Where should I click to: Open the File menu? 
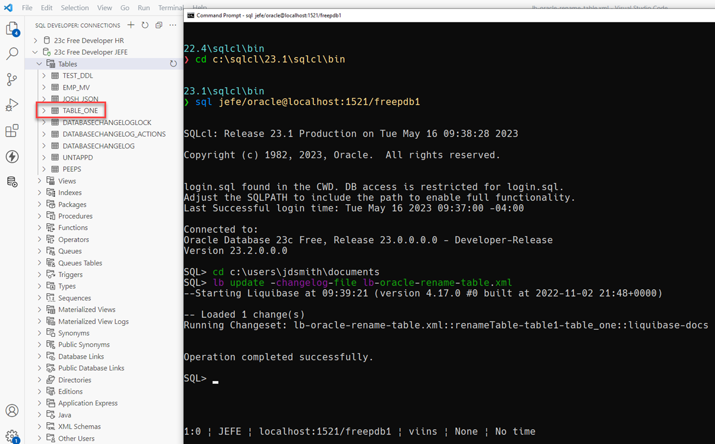[x=27, y=8]
